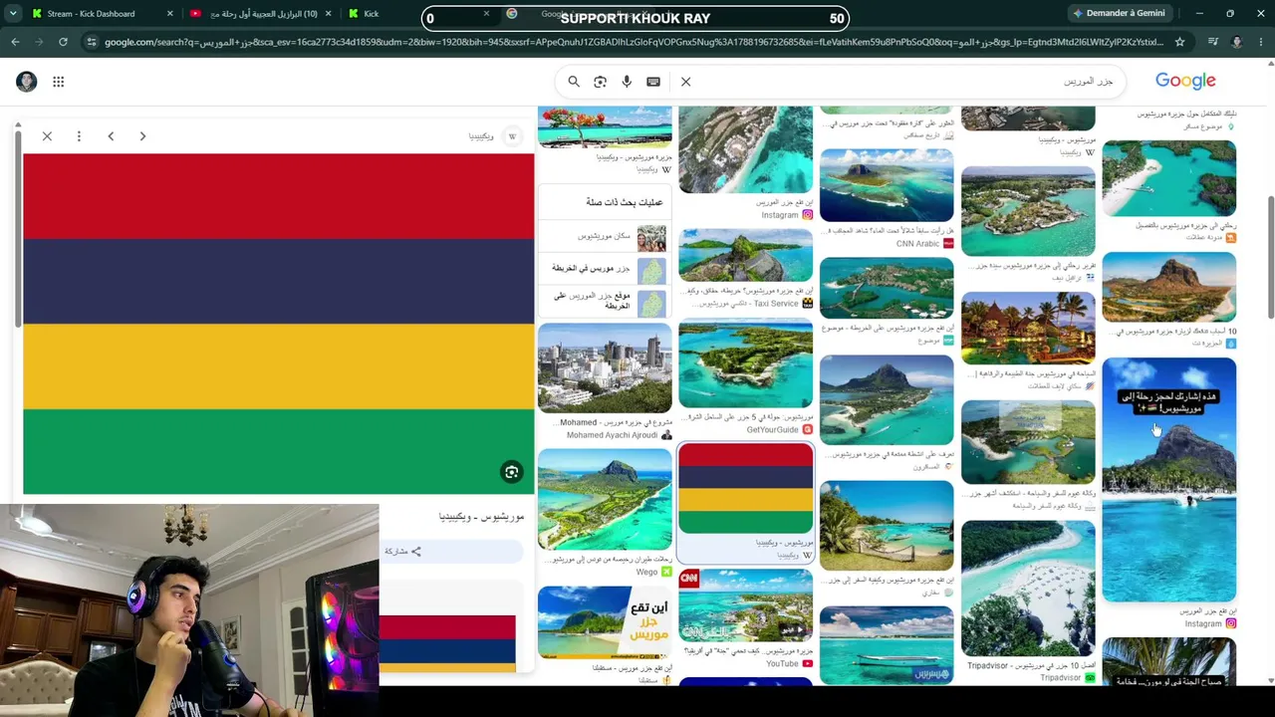This screenshot has height=717, width=1275.
Task: Open the Tripadvisor beach image
Action: pos(1028,589)
